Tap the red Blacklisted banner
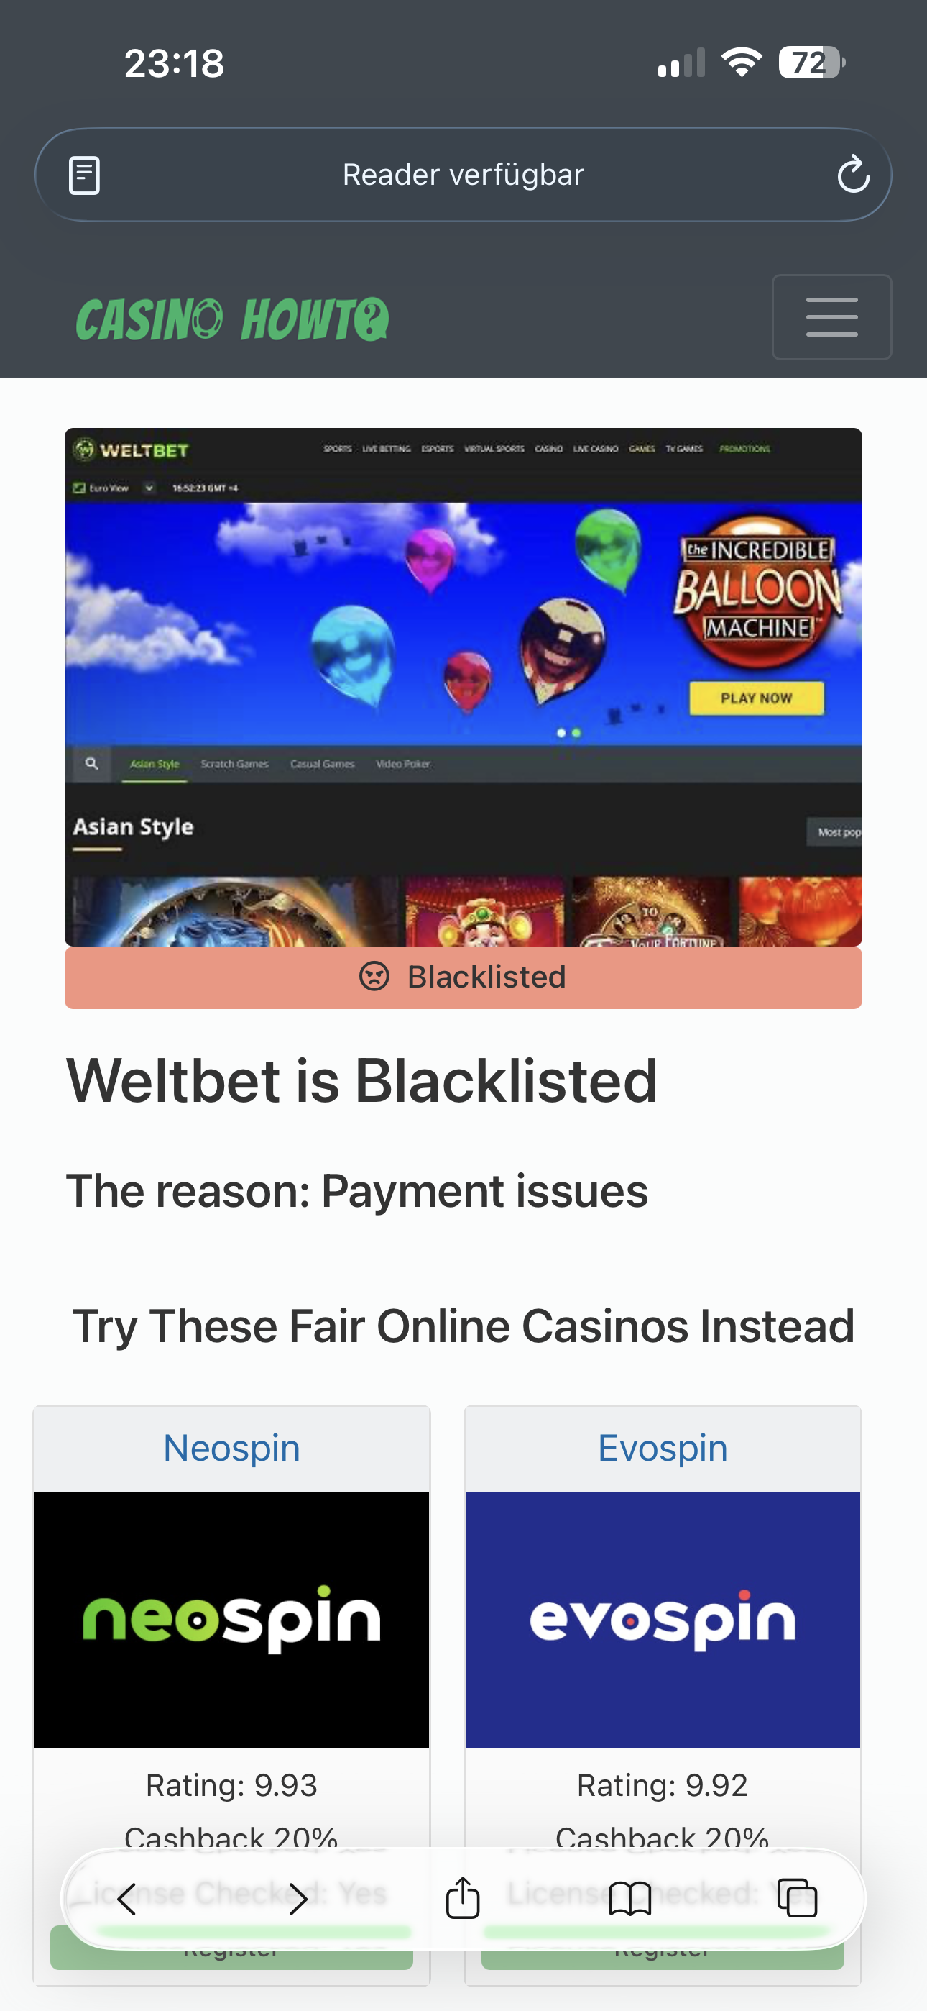 (463, 977)
